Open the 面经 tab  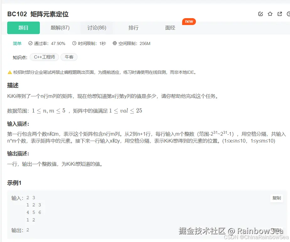170,28
